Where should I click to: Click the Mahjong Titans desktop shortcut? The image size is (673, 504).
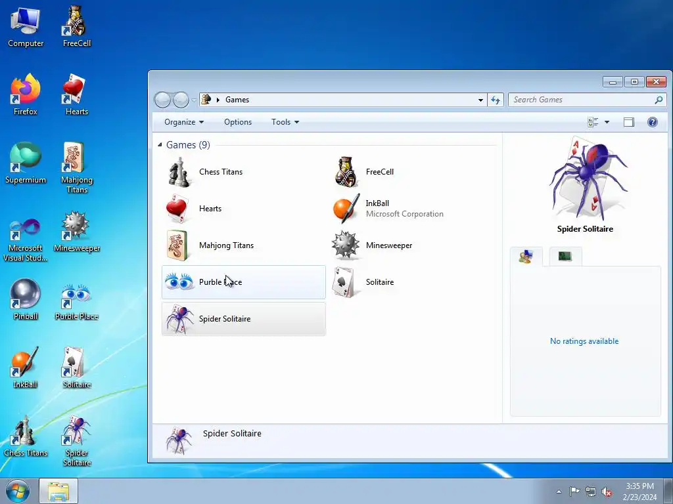(77, 168)
